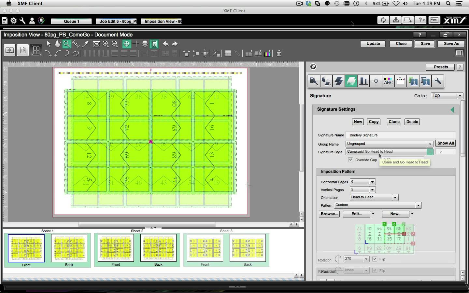Click the Save As button
This screenshot has width=469, height=293.
click(x=451, y=44)
